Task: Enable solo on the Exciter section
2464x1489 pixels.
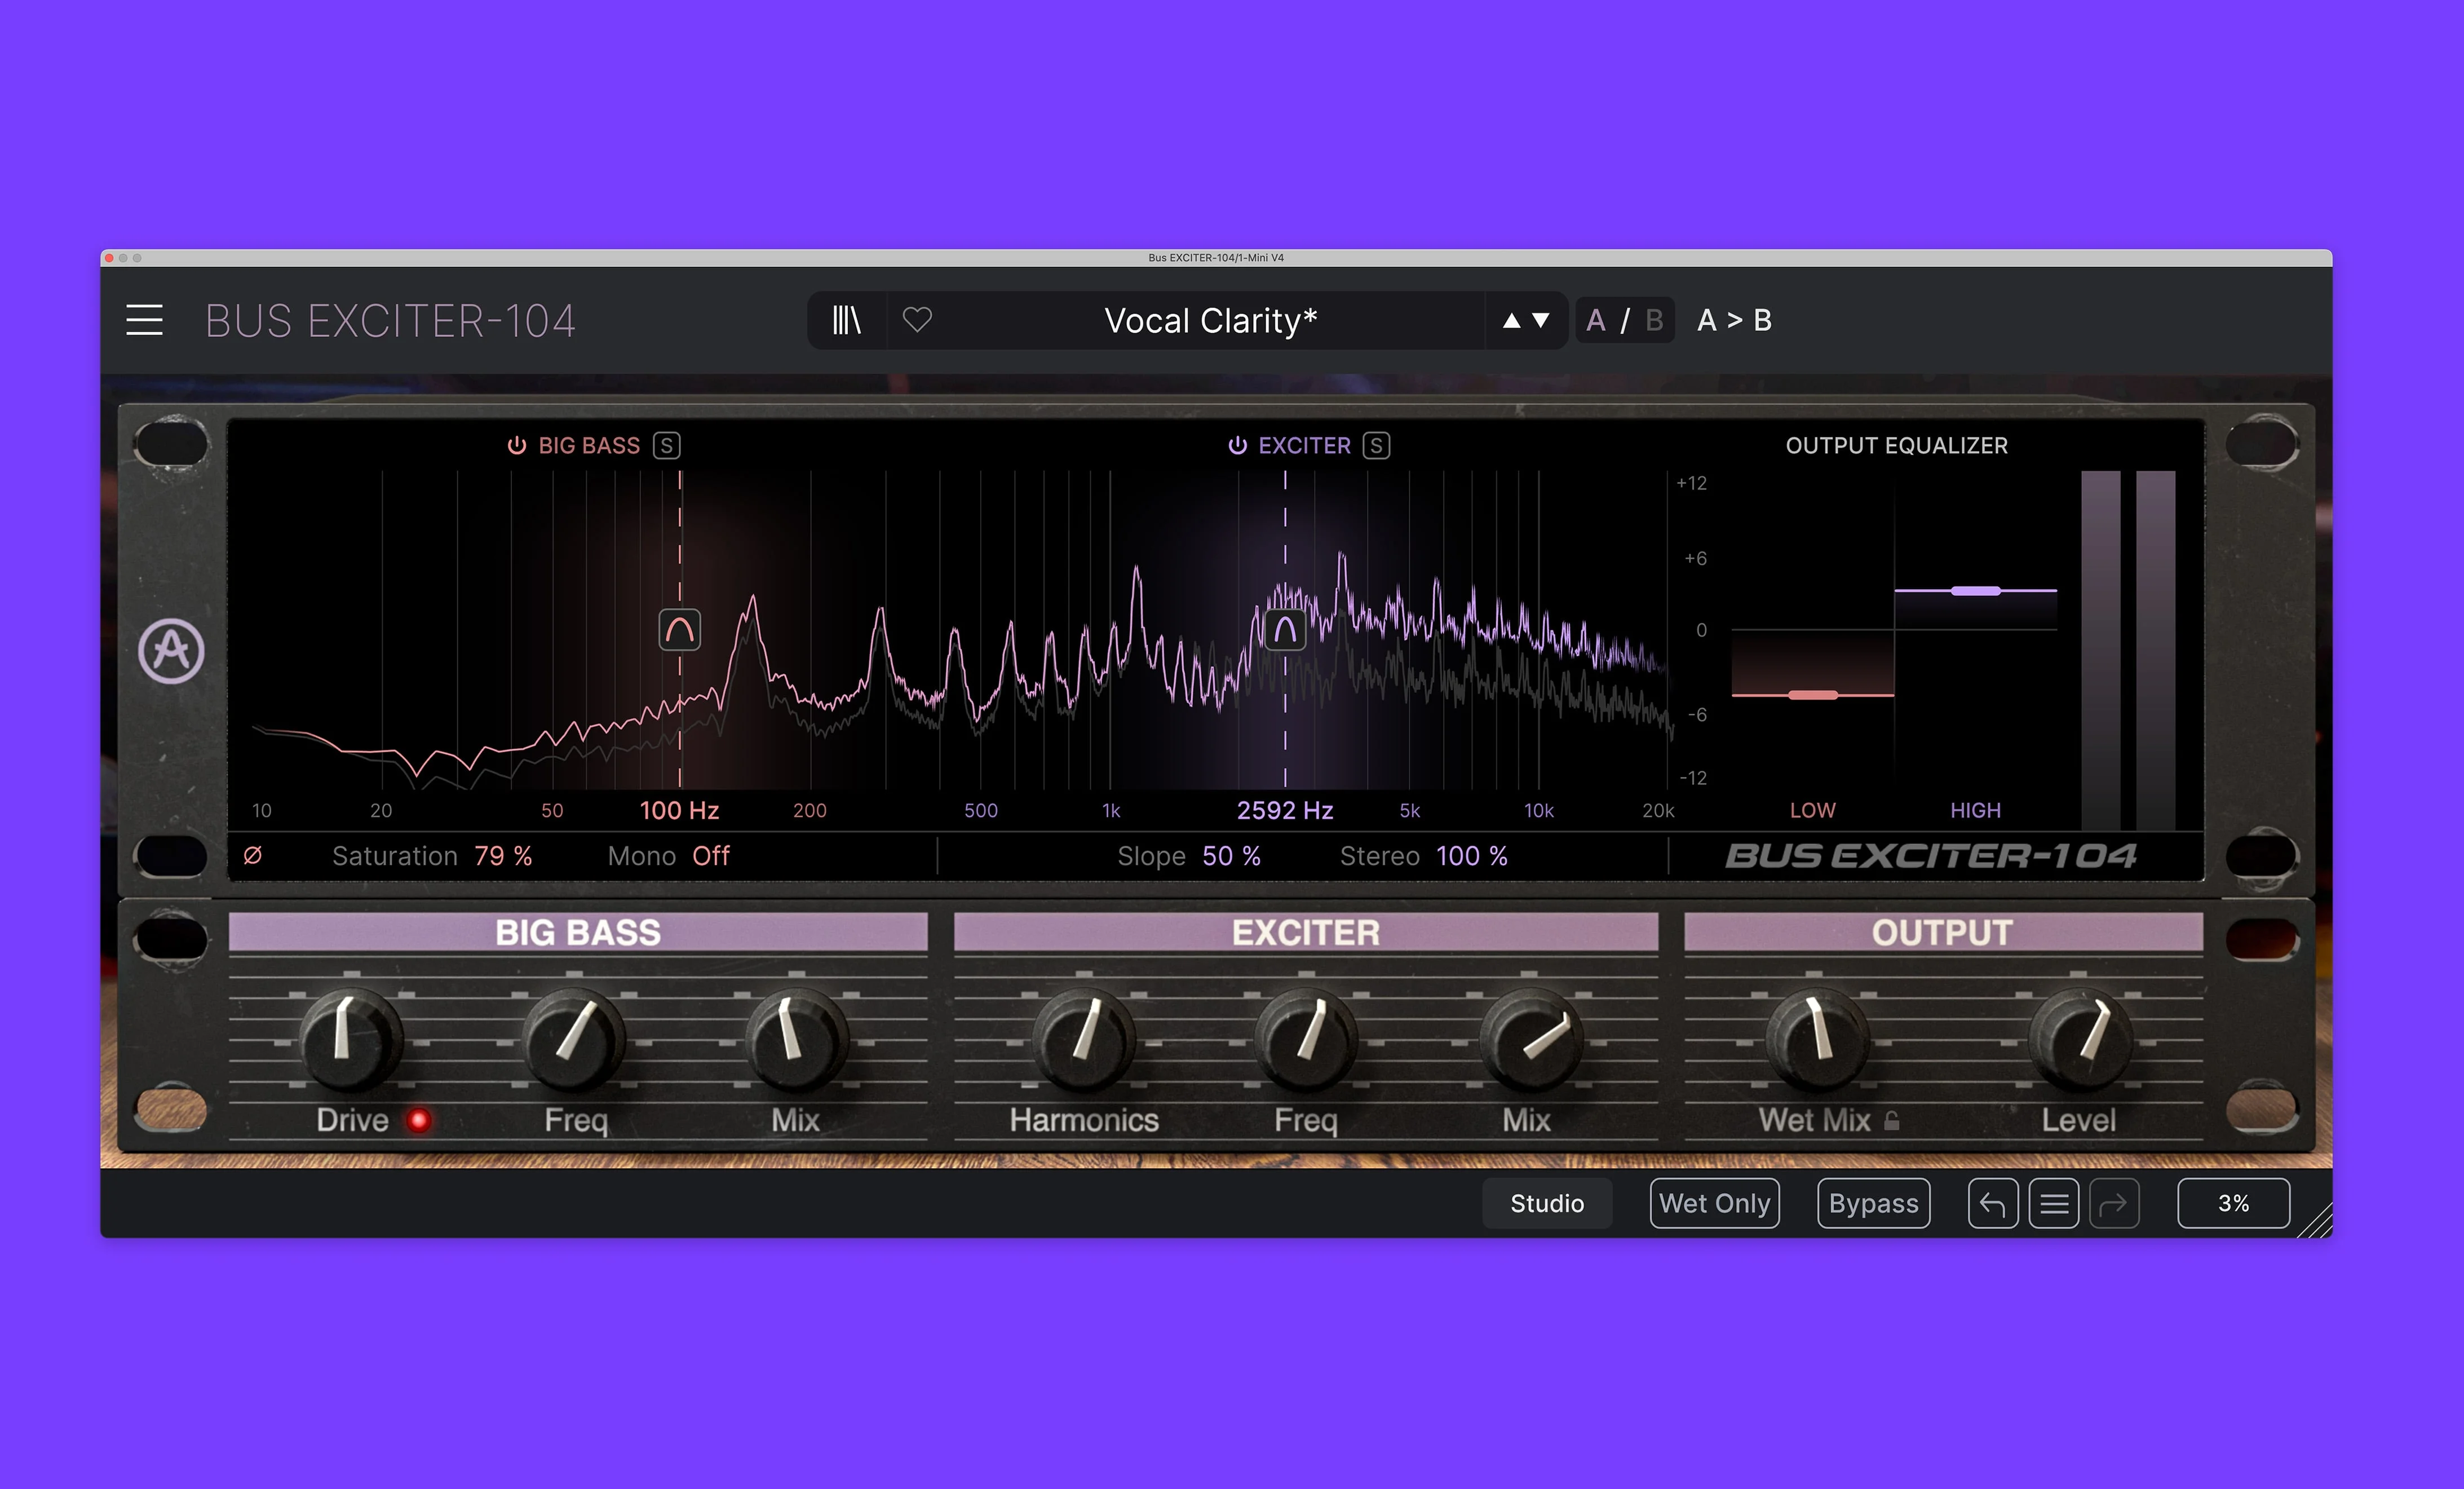Action: pyautogui.click(x=1377, y=446)
